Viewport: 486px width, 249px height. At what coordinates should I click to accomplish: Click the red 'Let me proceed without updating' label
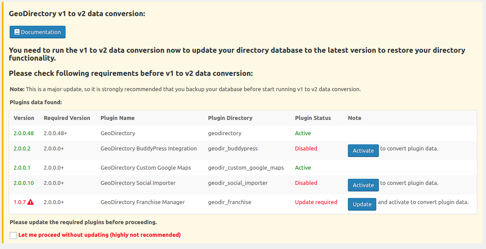[x=100, y=235]
